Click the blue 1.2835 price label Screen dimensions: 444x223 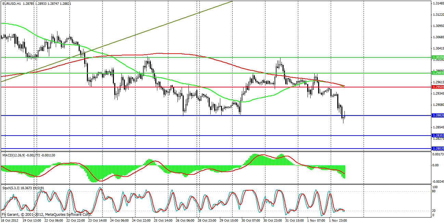[x=438, y=136]
